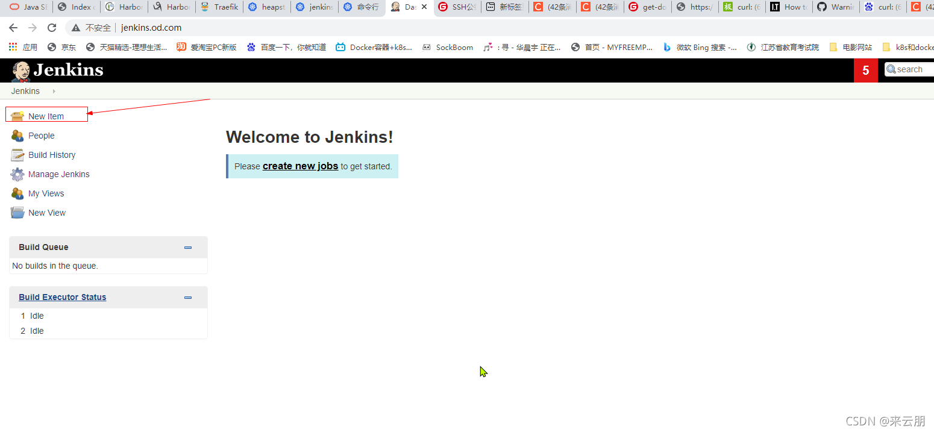Open My Views
The height and width of the screenshot is (432, 934).
[x=46, y=193]
